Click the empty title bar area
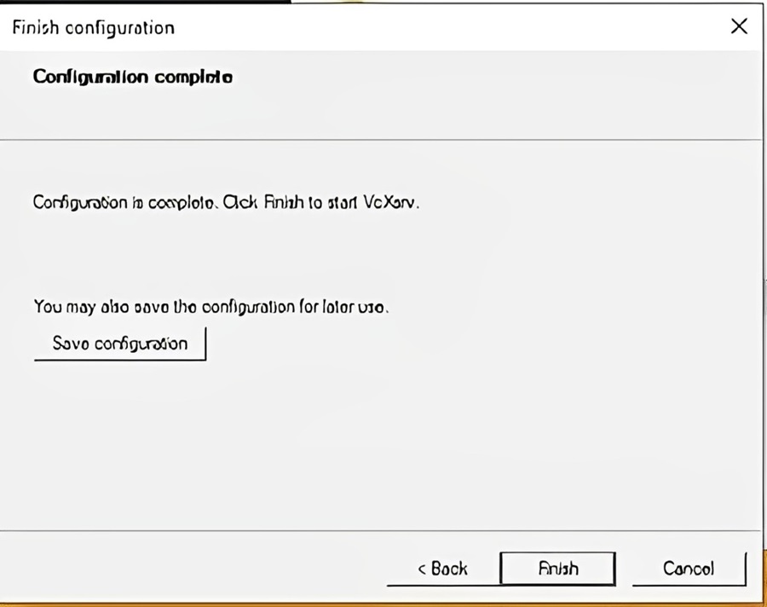The image size is (767, 607). click(x=443, y=27)
